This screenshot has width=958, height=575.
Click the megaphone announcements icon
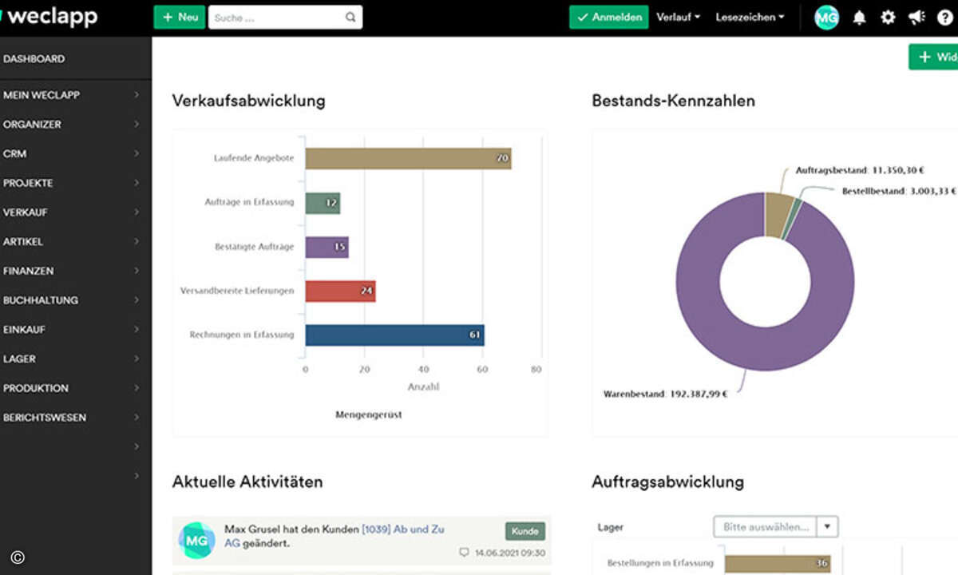916,18
